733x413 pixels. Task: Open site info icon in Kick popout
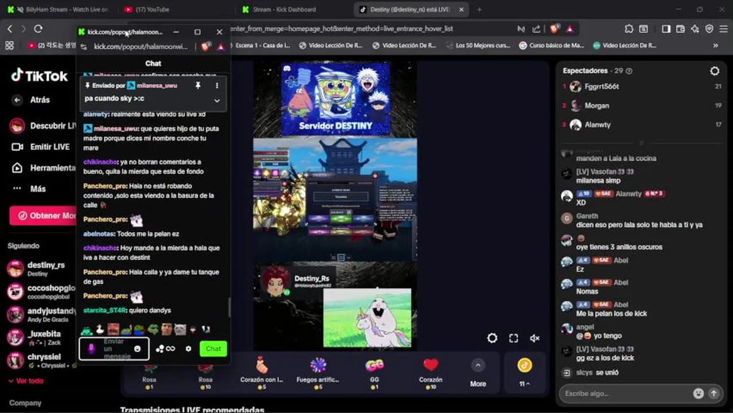click(84, 47)
